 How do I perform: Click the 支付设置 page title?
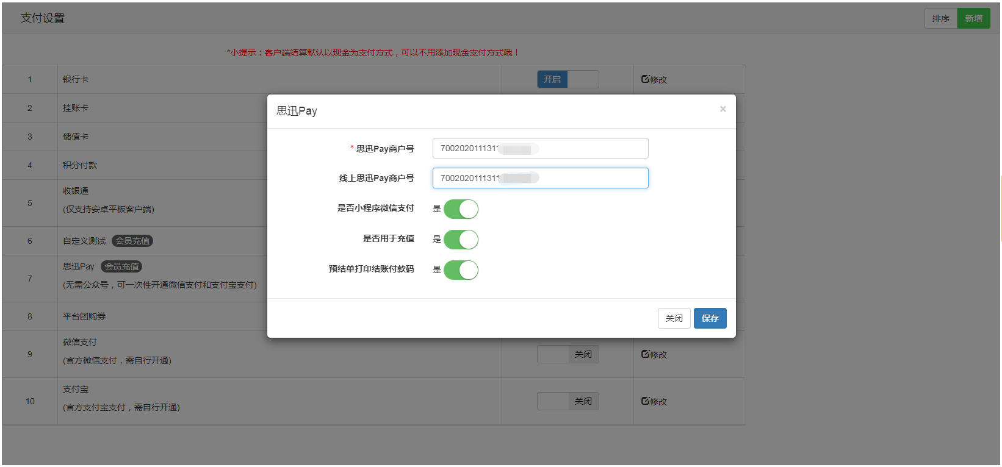[43, 18]
